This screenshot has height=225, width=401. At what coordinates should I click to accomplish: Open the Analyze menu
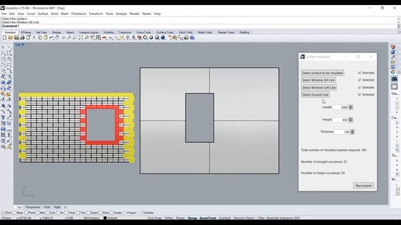pyautogui.click(x=121, y=14)
